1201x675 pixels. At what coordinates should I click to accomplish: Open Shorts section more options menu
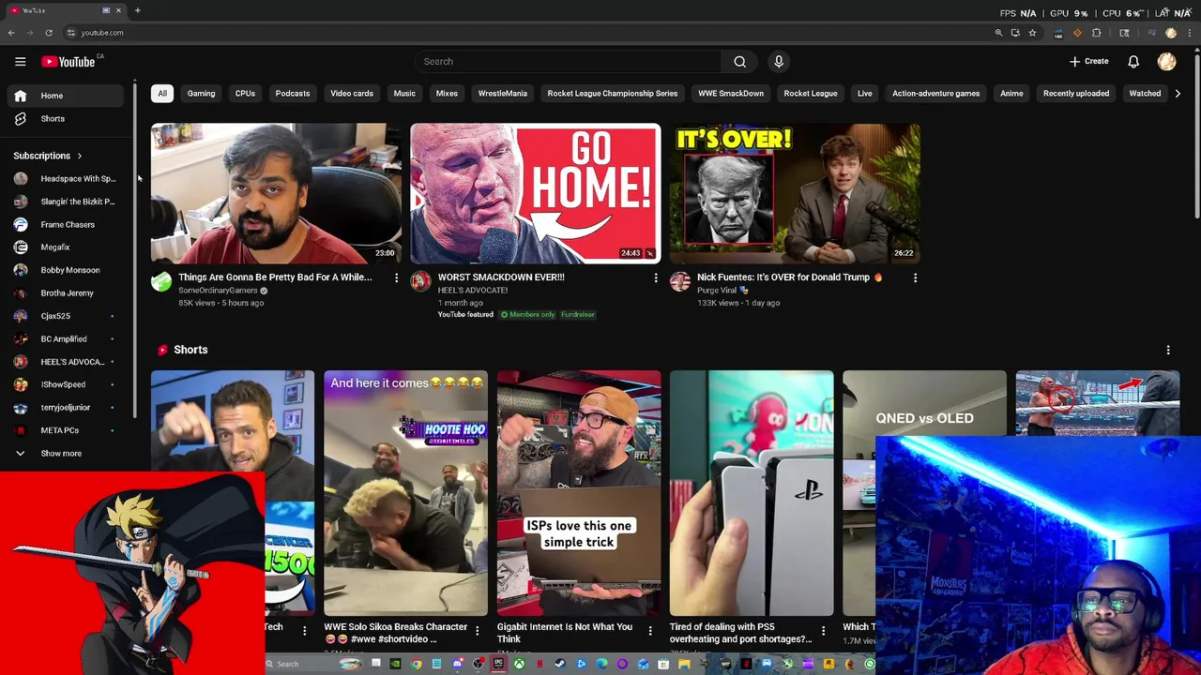[1168, 350]
